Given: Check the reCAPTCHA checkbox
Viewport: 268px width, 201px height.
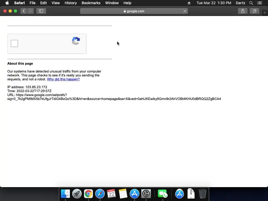Looking at the screenshot, I should [x=14, y=43].
